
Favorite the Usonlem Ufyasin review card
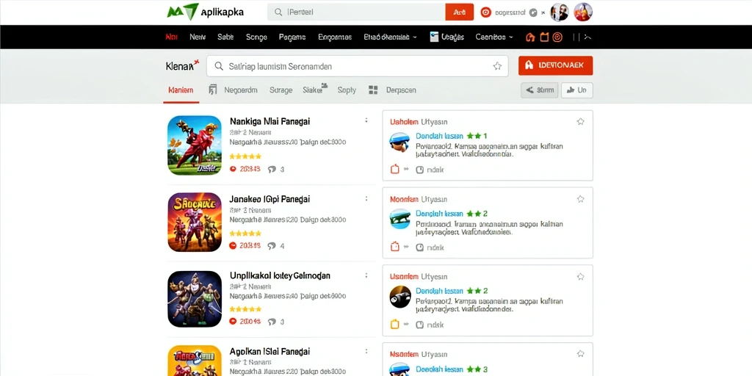click(x=580, y=277)
